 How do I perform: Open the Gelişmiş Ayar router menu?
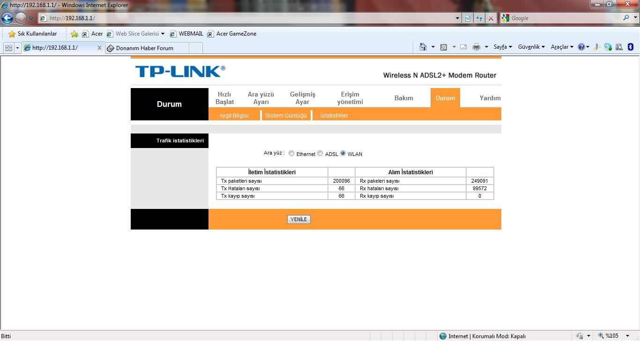[x=303, y=98]
